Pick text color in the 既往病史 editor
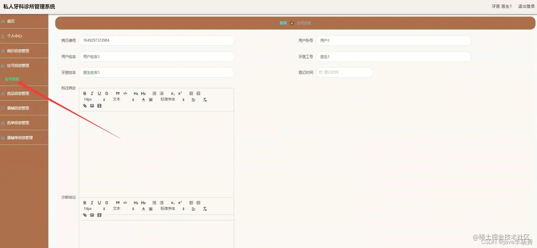The height and width of the screenshot is (248, 537). pyautogui.click(x=143, y=100)
